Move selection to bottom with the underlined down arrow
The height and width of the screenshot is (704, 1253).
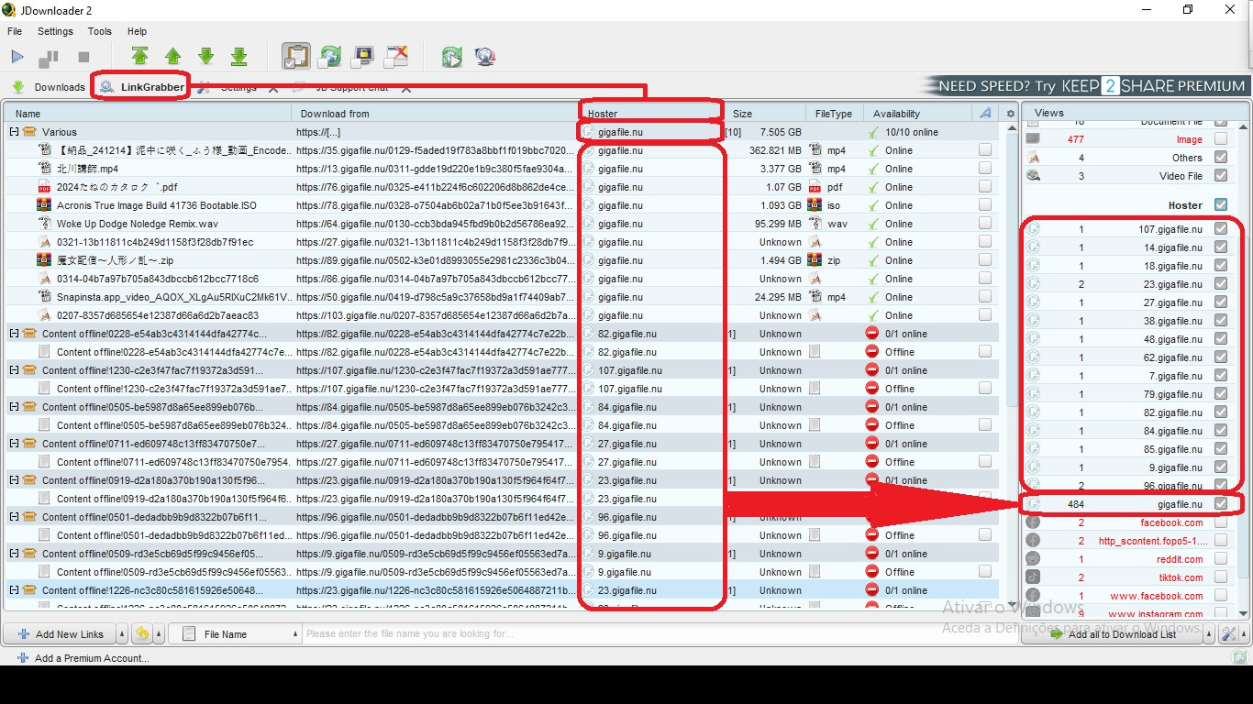(238, 57)
